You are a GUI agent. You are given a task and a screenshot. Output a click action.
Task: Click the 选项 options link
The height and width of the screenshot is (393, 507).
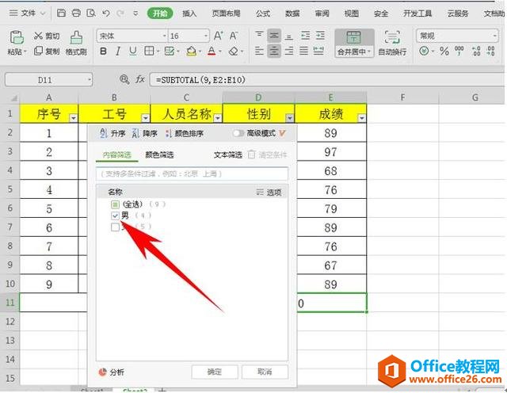click(x=269, y=193)
